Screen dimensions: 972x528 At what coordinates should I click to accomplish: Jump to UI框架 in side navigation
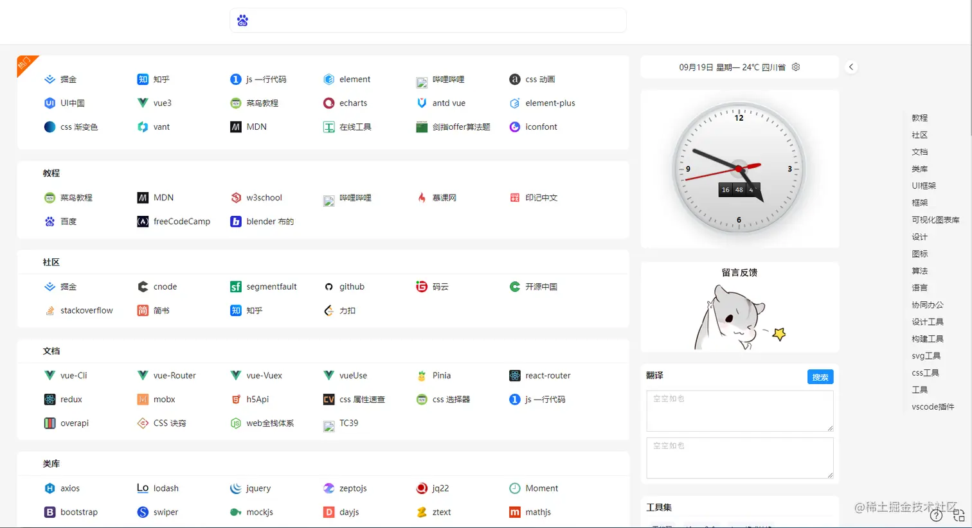pos(924,186)
